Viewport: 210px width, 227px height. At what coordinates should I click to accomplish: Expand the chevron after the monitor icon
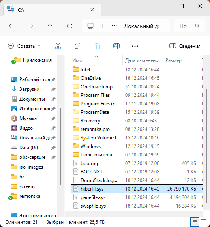pyautogui.click(x=103, y=26)
